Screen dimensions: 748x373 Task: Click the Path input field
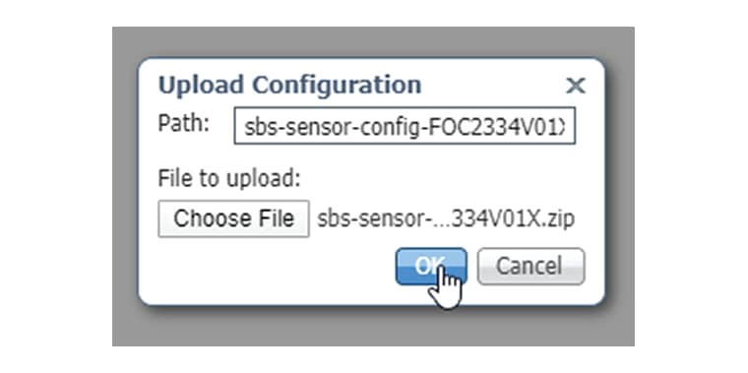(405, 125)
